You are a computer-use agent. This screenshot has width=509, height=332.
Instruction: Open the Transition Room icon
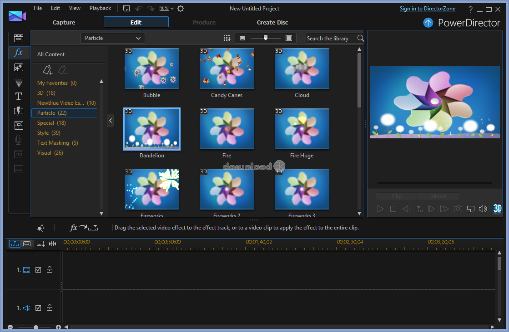(18, 111)
